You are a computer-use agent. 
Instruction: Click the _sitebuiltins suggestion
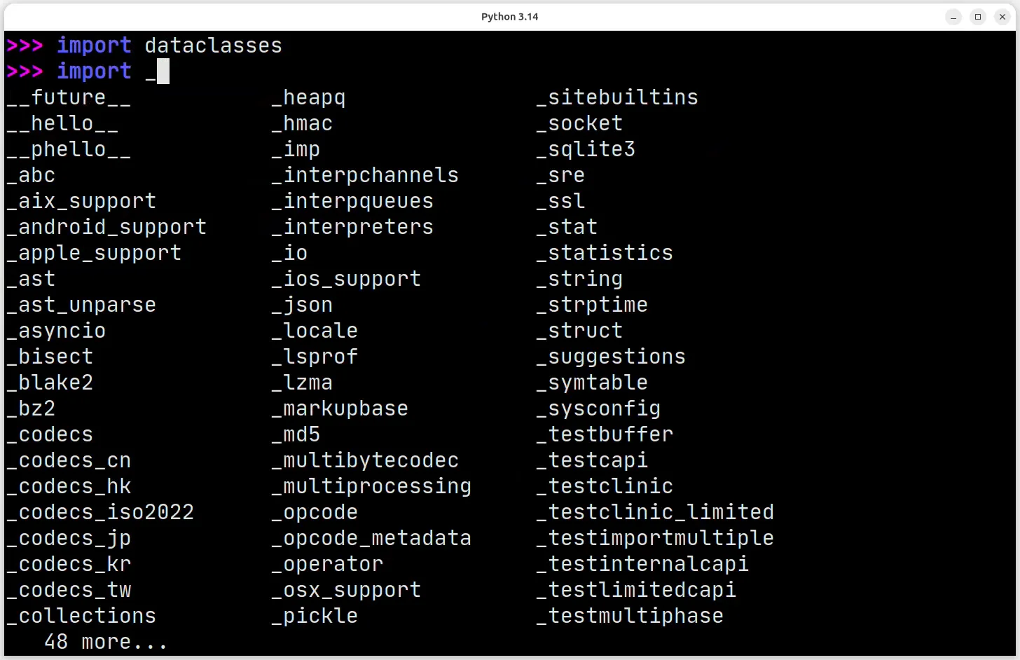617,97
